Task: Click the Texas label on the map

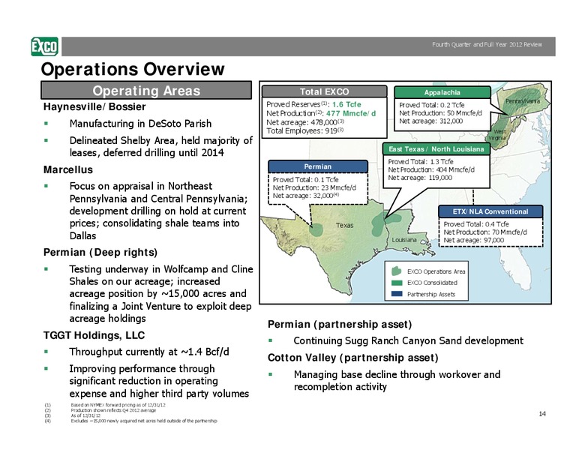Action: 345,225
